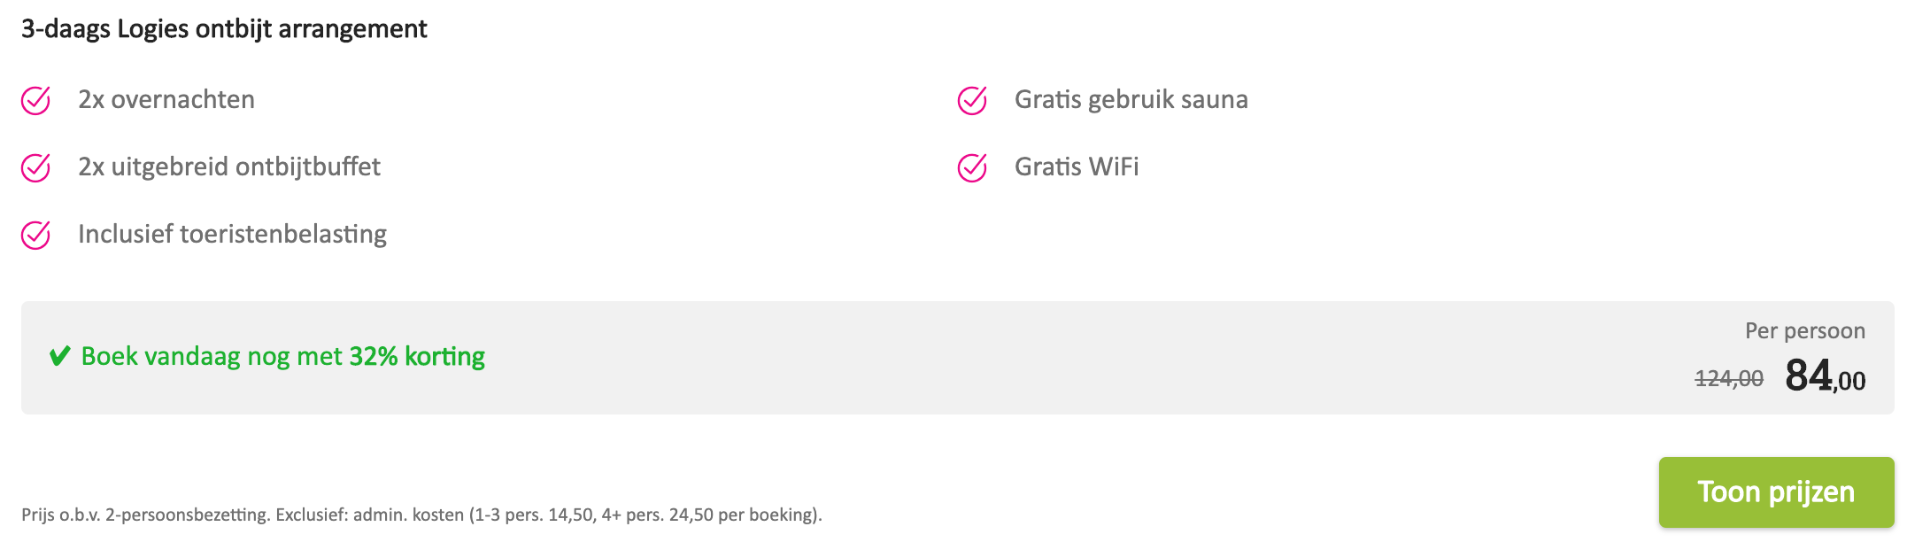Click the Toon prijzen button
This screenshot has width=1907, height=542.
(x=1776, y=492)
